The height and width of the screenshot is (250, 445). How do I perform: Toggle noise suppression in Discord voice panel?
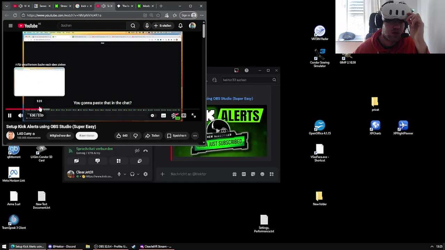137,151
